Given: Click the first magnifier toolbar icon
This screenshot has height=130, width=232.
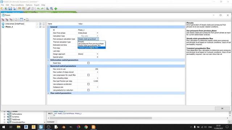Looking at the screenshot, I should (x=47, y=9).
